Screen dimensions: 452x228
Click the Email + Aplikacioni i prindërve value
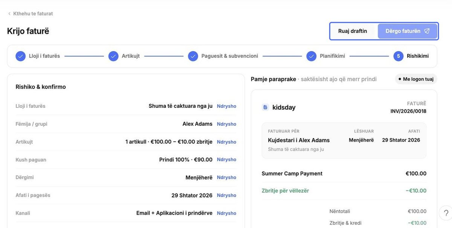coord(174,213)
